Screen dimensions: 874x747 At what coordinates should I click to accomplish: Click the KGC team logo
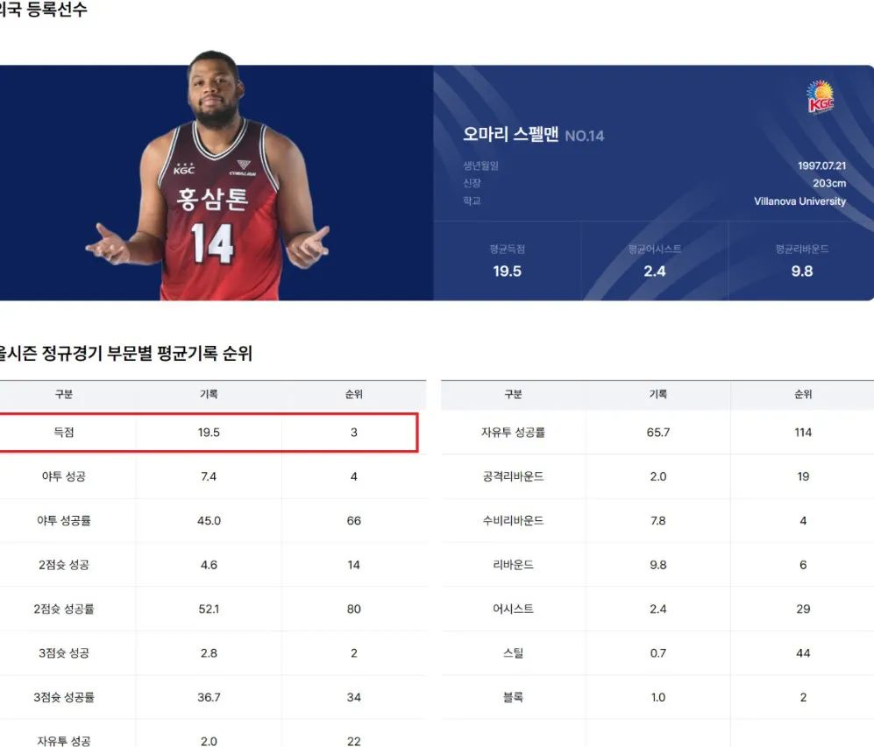[818, 98]
